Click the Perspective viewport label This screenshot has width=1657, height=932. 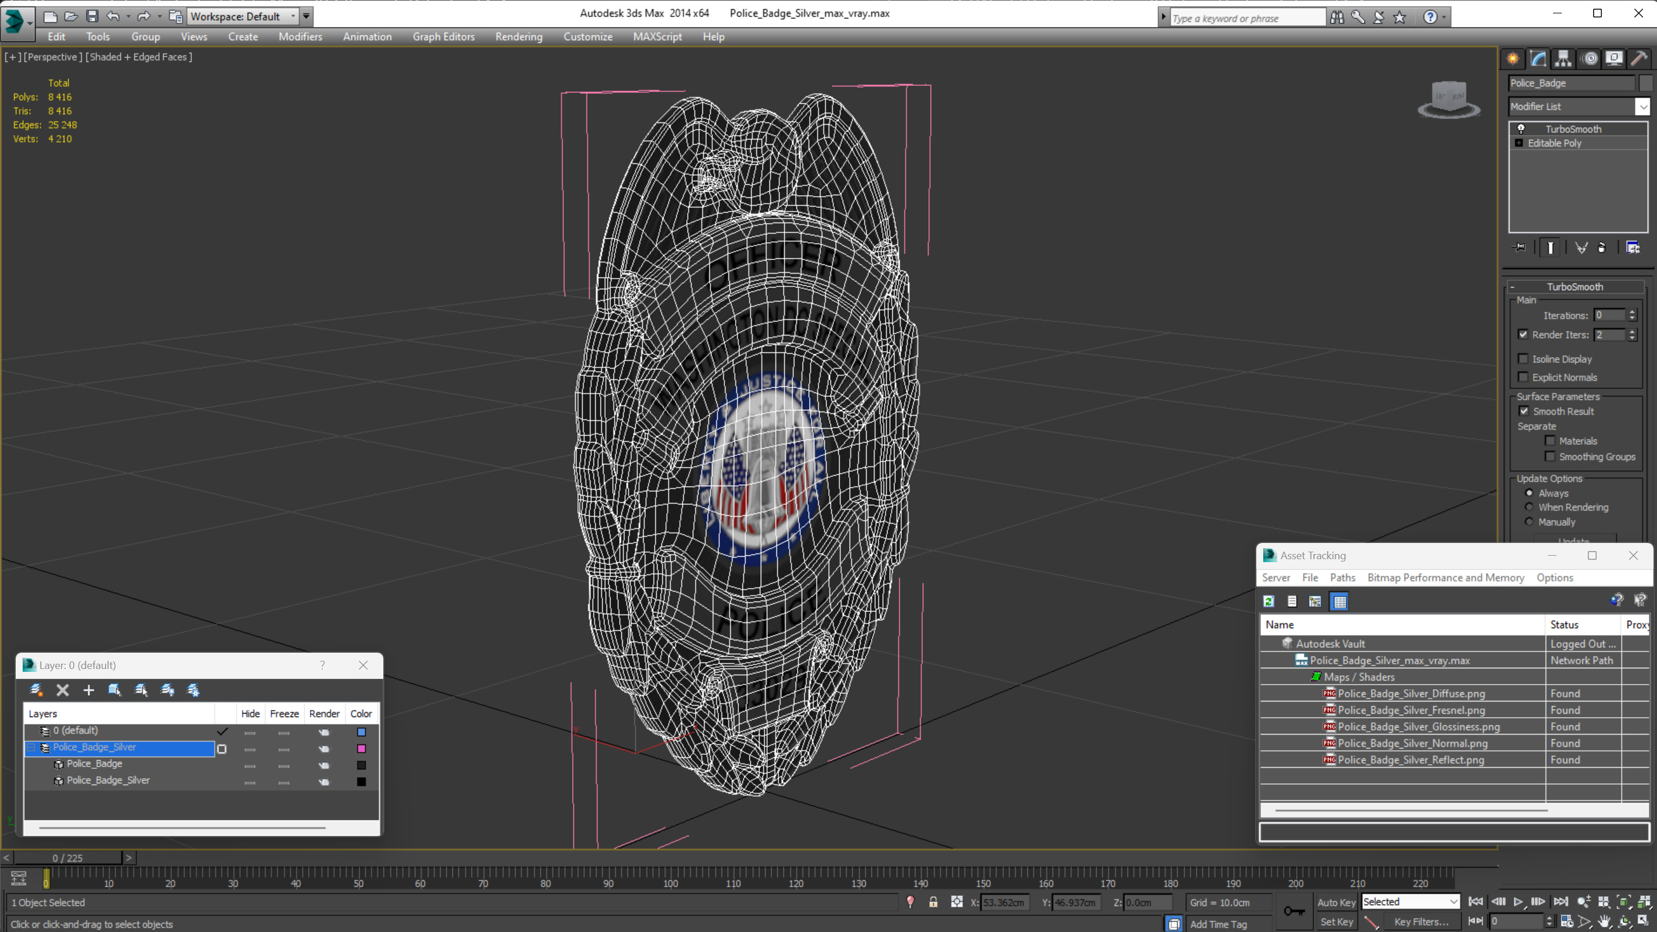(53, 56)
